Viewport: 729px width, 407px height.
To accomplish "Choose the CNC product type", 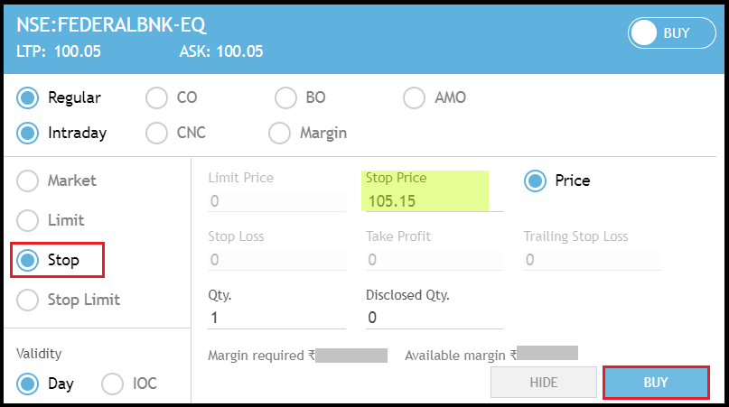I will coord(156,133).
